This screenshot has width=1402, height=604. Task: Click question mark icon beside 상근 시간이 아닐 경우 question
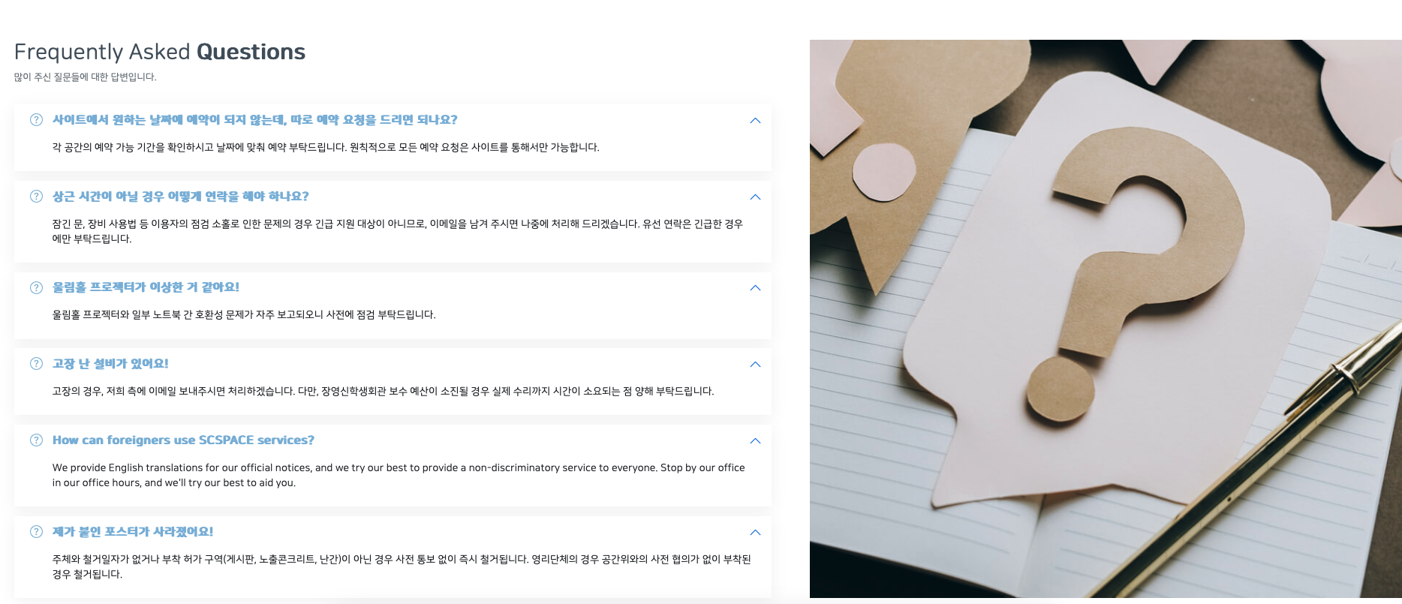(x=36, y=197)
